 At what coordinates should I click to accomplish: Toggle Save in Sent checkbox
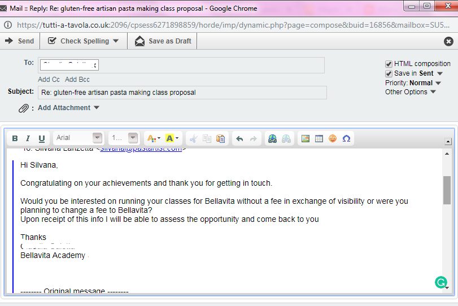coord(388,73)
